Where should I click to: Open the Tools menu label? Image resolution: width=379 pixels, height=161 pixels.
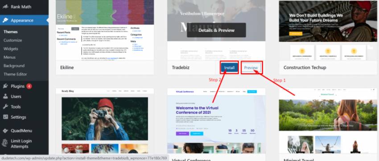coord(16,107)
